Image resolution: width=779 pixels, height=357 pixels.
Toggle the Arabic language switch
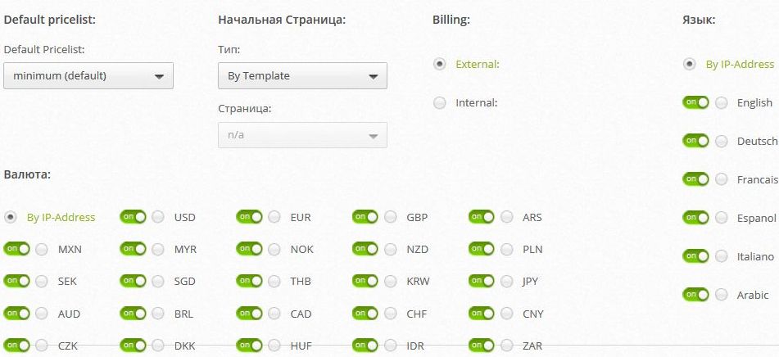[x=695, y=295]
